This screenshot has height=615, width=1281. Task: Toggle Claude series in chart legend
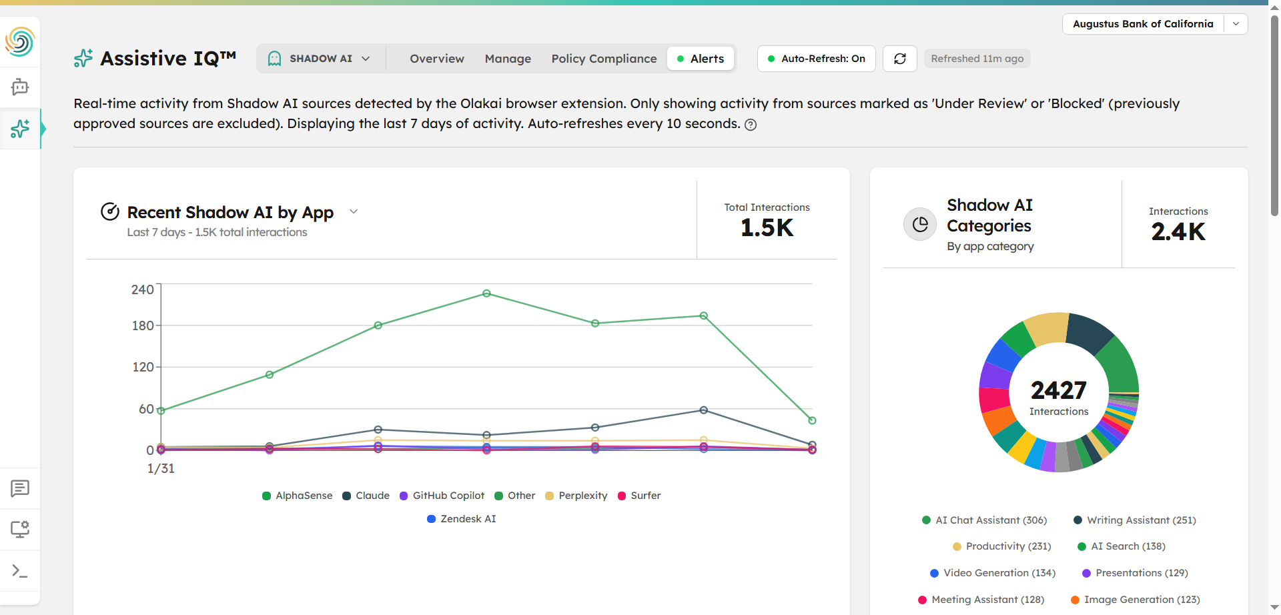point(366,496)
